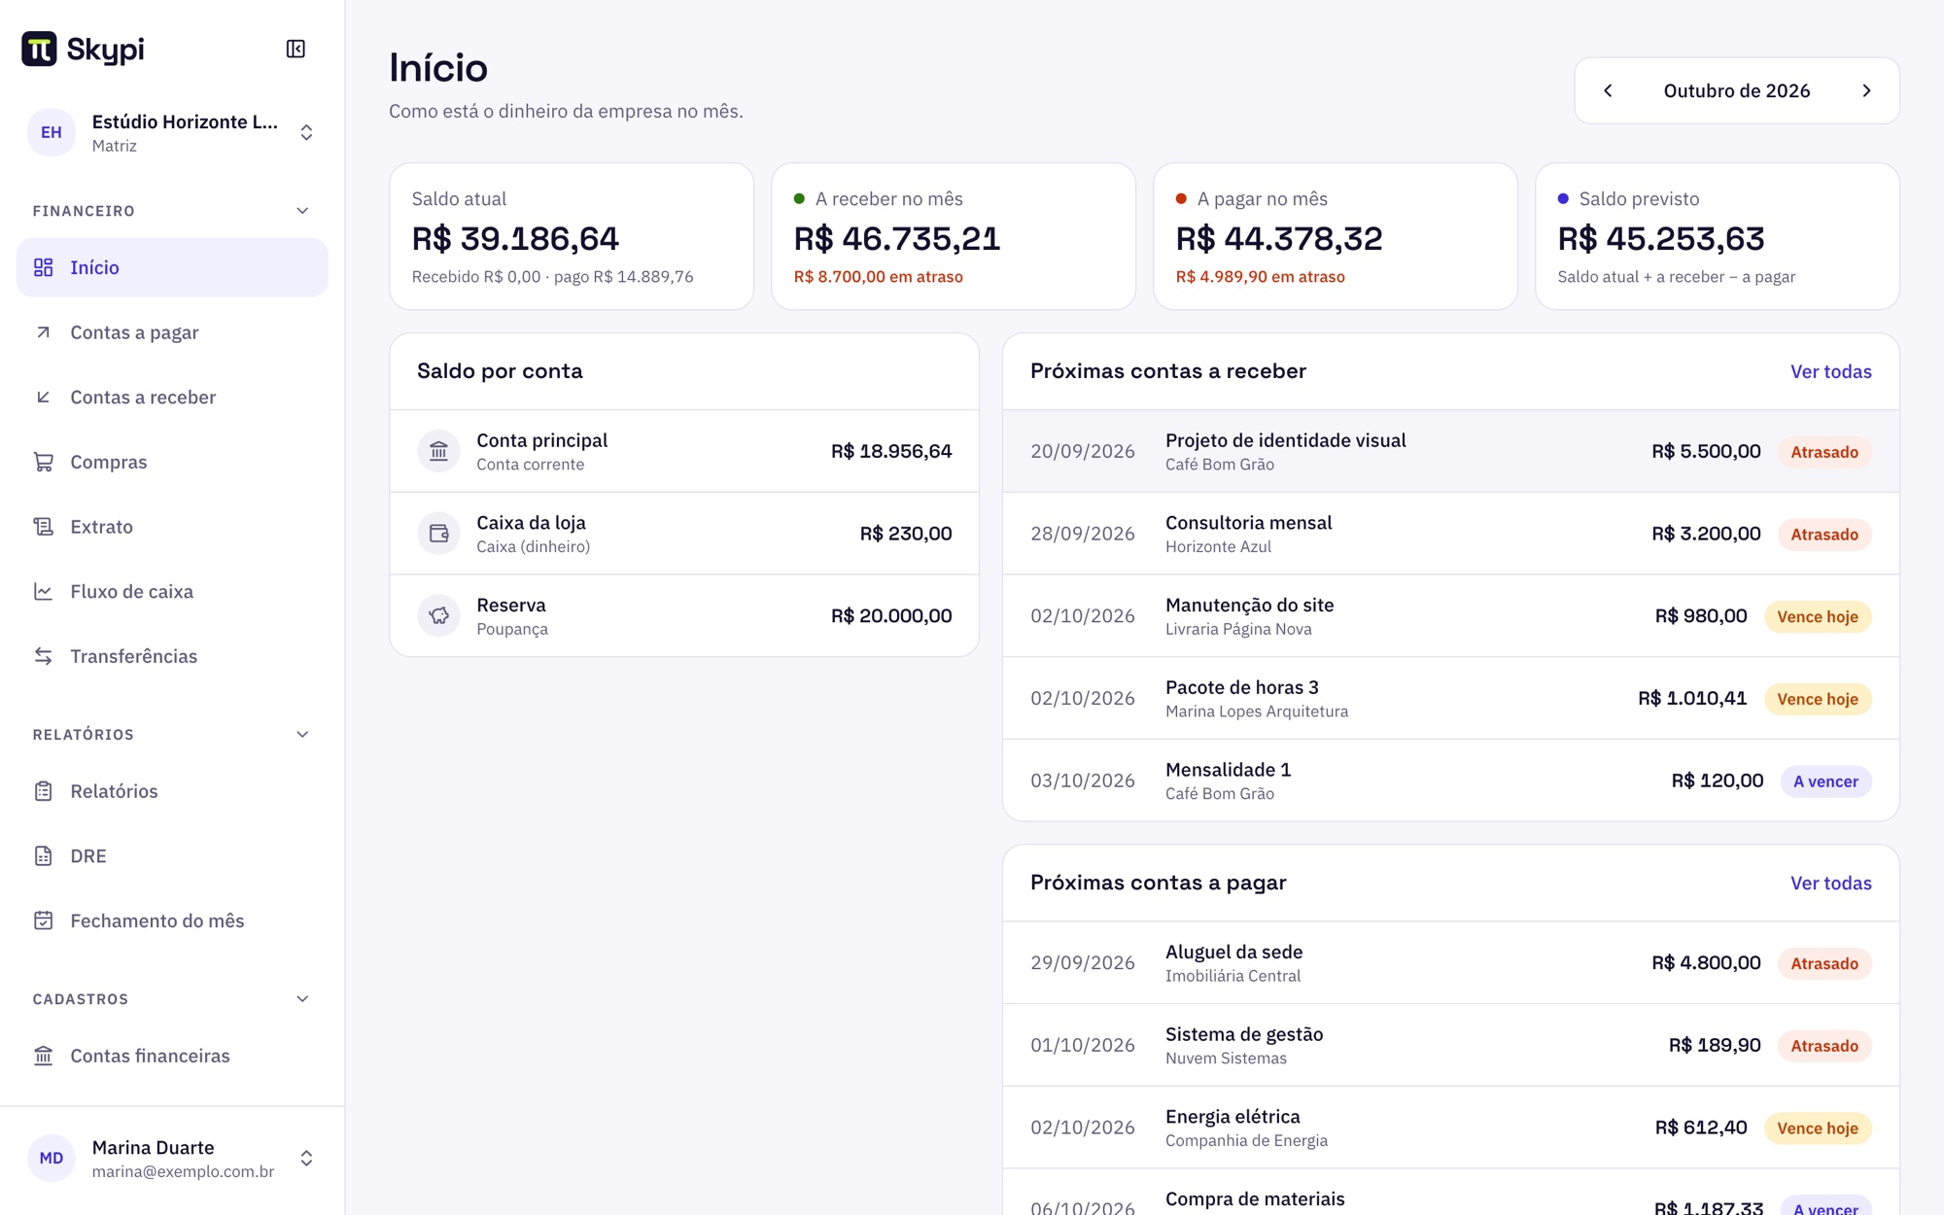Click the Vence hoje badge for Energia elétrica
Viewport: 1944px width, 1215px height.
(1818, 1128)
